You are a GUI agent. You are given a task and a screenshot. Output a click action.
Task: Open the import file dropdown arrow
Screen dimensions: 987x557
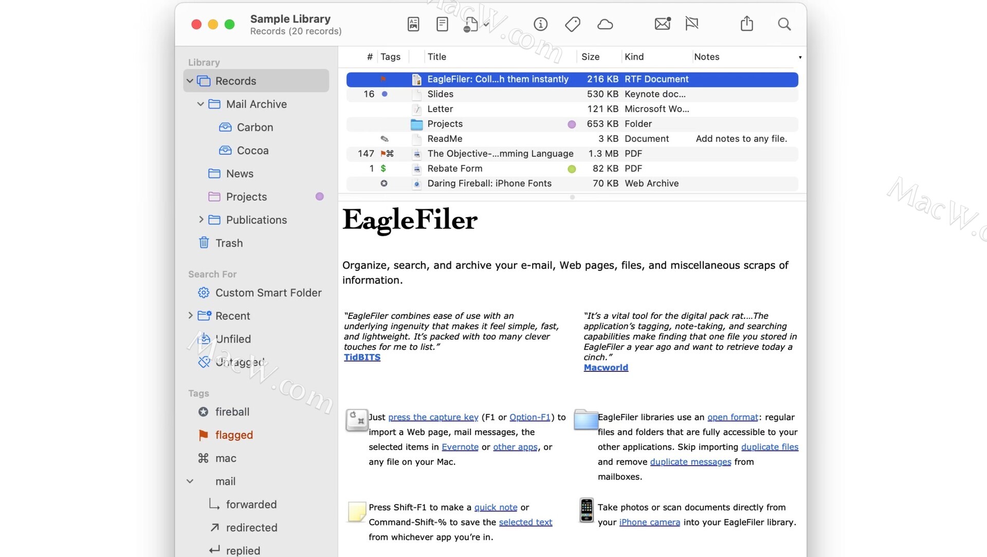click(x=486, y=24)
